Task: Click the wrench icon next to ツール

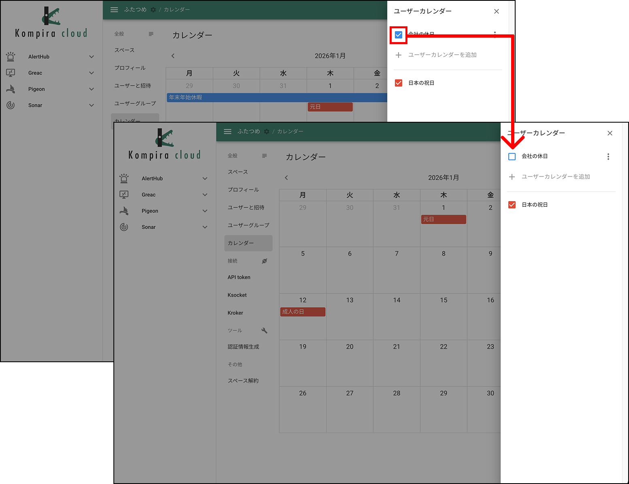Action: [264, 330]
